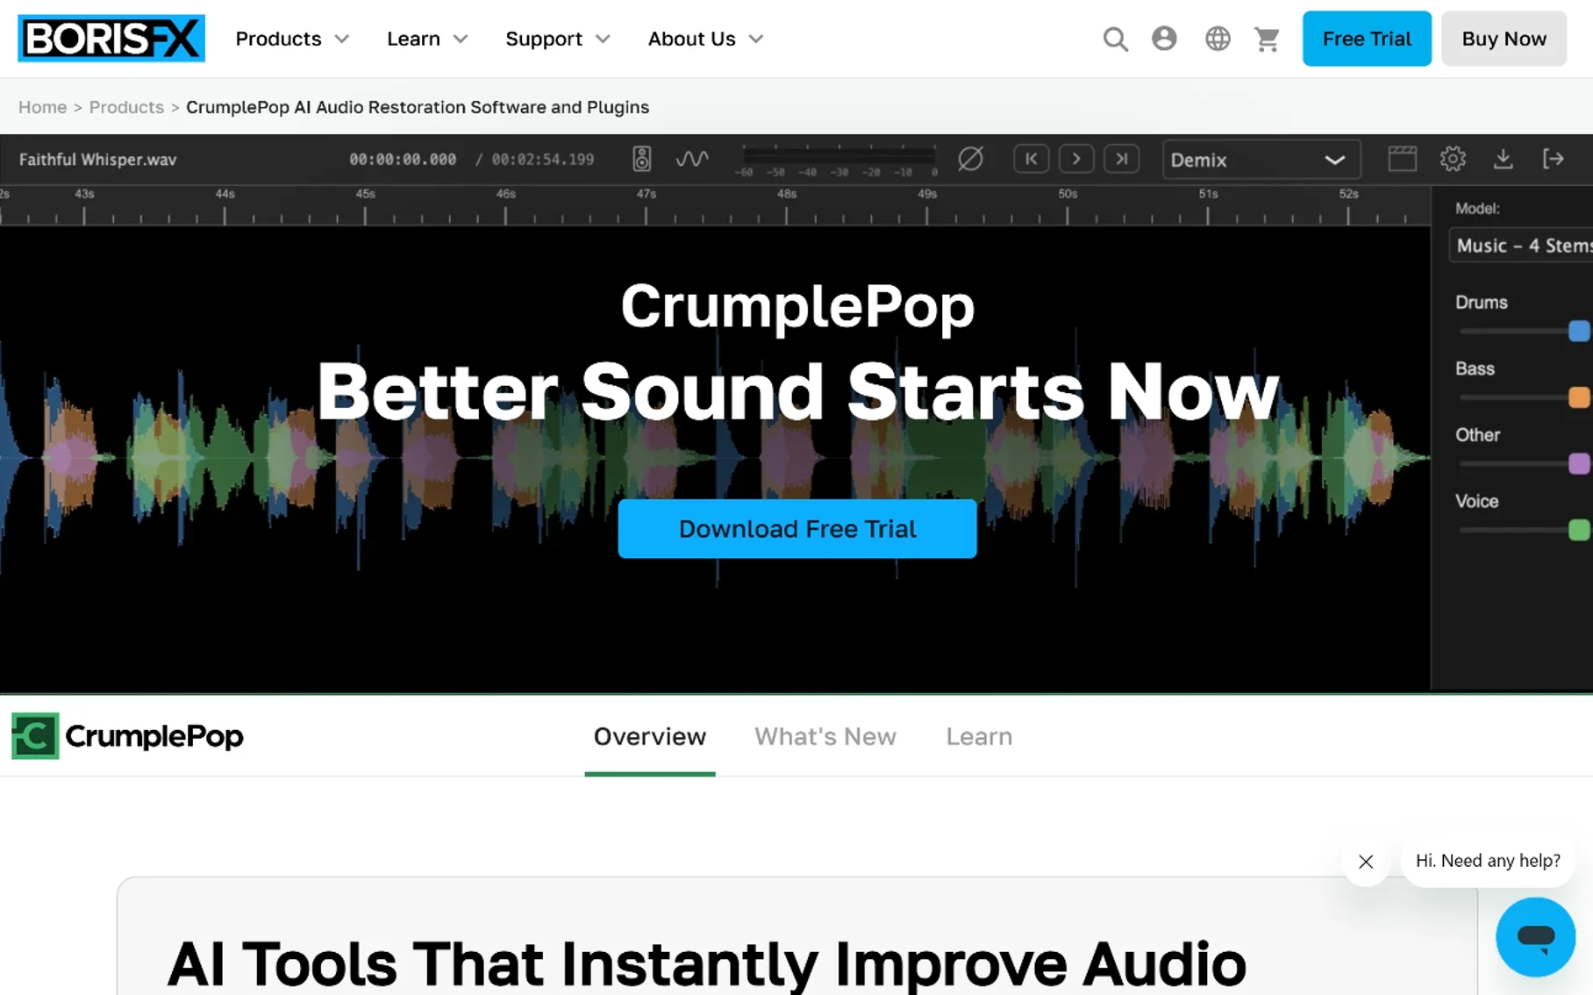Switch to the Learn tab below the banner
This screenshot has height=995, width=1593.
pyautogui.click(x=979, y=736)
